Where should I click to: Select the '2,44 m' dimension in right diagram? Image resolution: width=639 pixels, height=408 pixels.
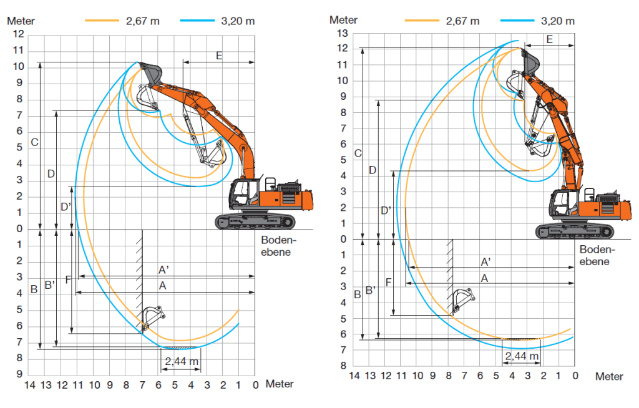(x=522, y=356)
